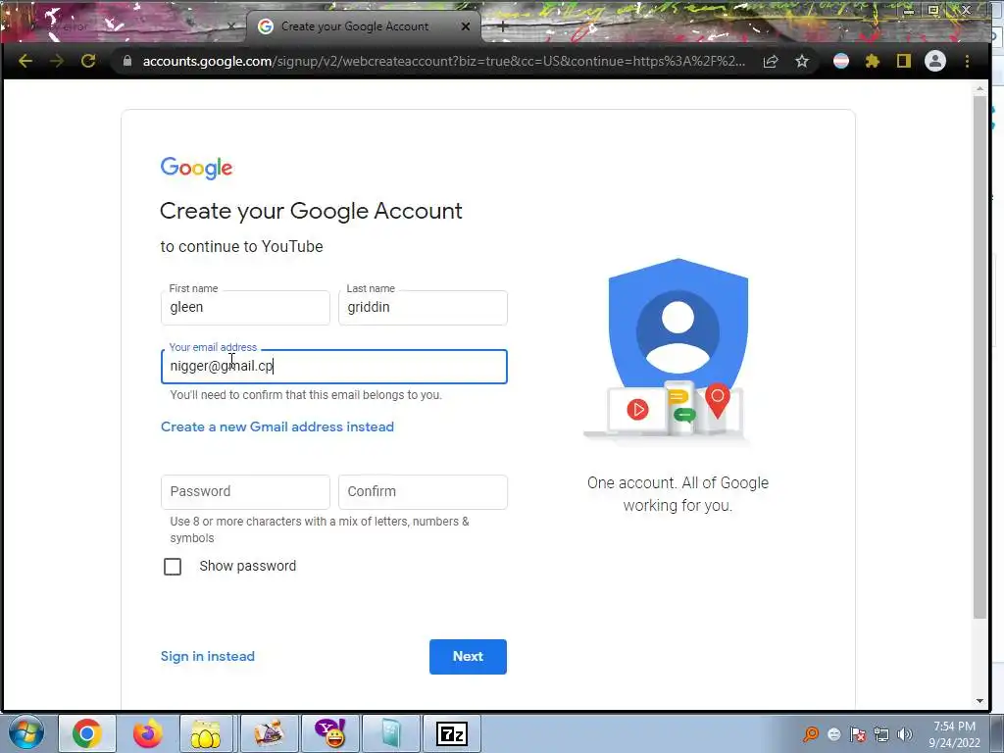This screenshot has width=1004, height=753.
Task: Click the Your email address field
Action: [x=333, y=367]
